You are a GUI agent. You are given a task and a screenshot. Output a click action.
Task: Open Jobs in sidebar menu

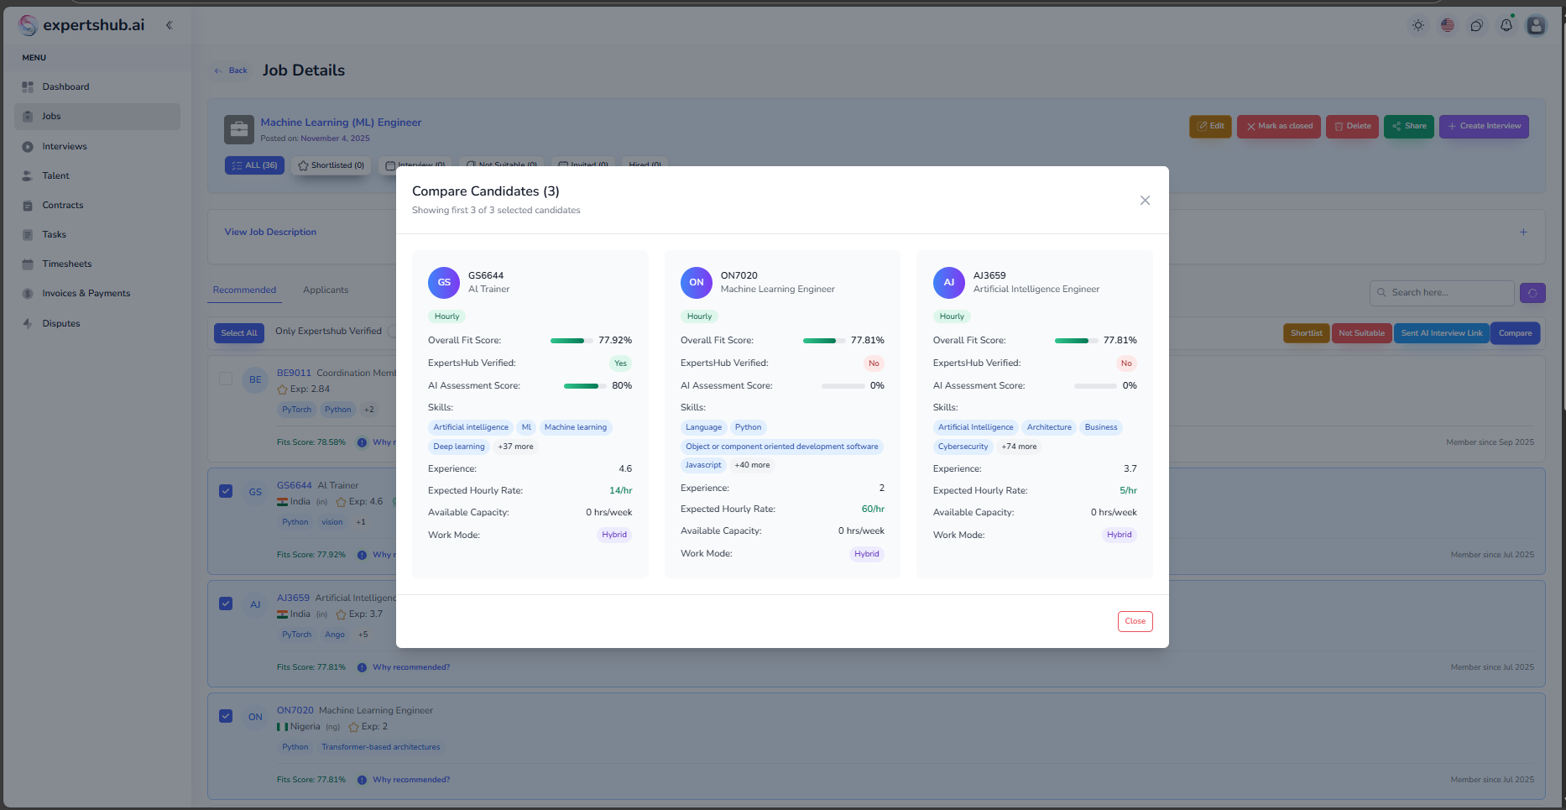(97, 117)
